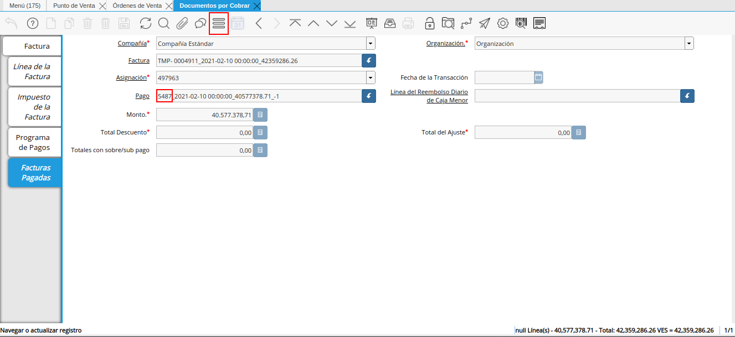Click the first delete trash icon
The width and height of the screenshot is (735, 337).
pos(88,23)
